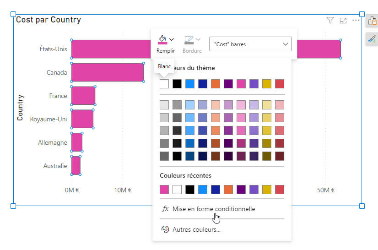Click the Country axis title
This screenshot has width=378, height=250.
point(20,108)
